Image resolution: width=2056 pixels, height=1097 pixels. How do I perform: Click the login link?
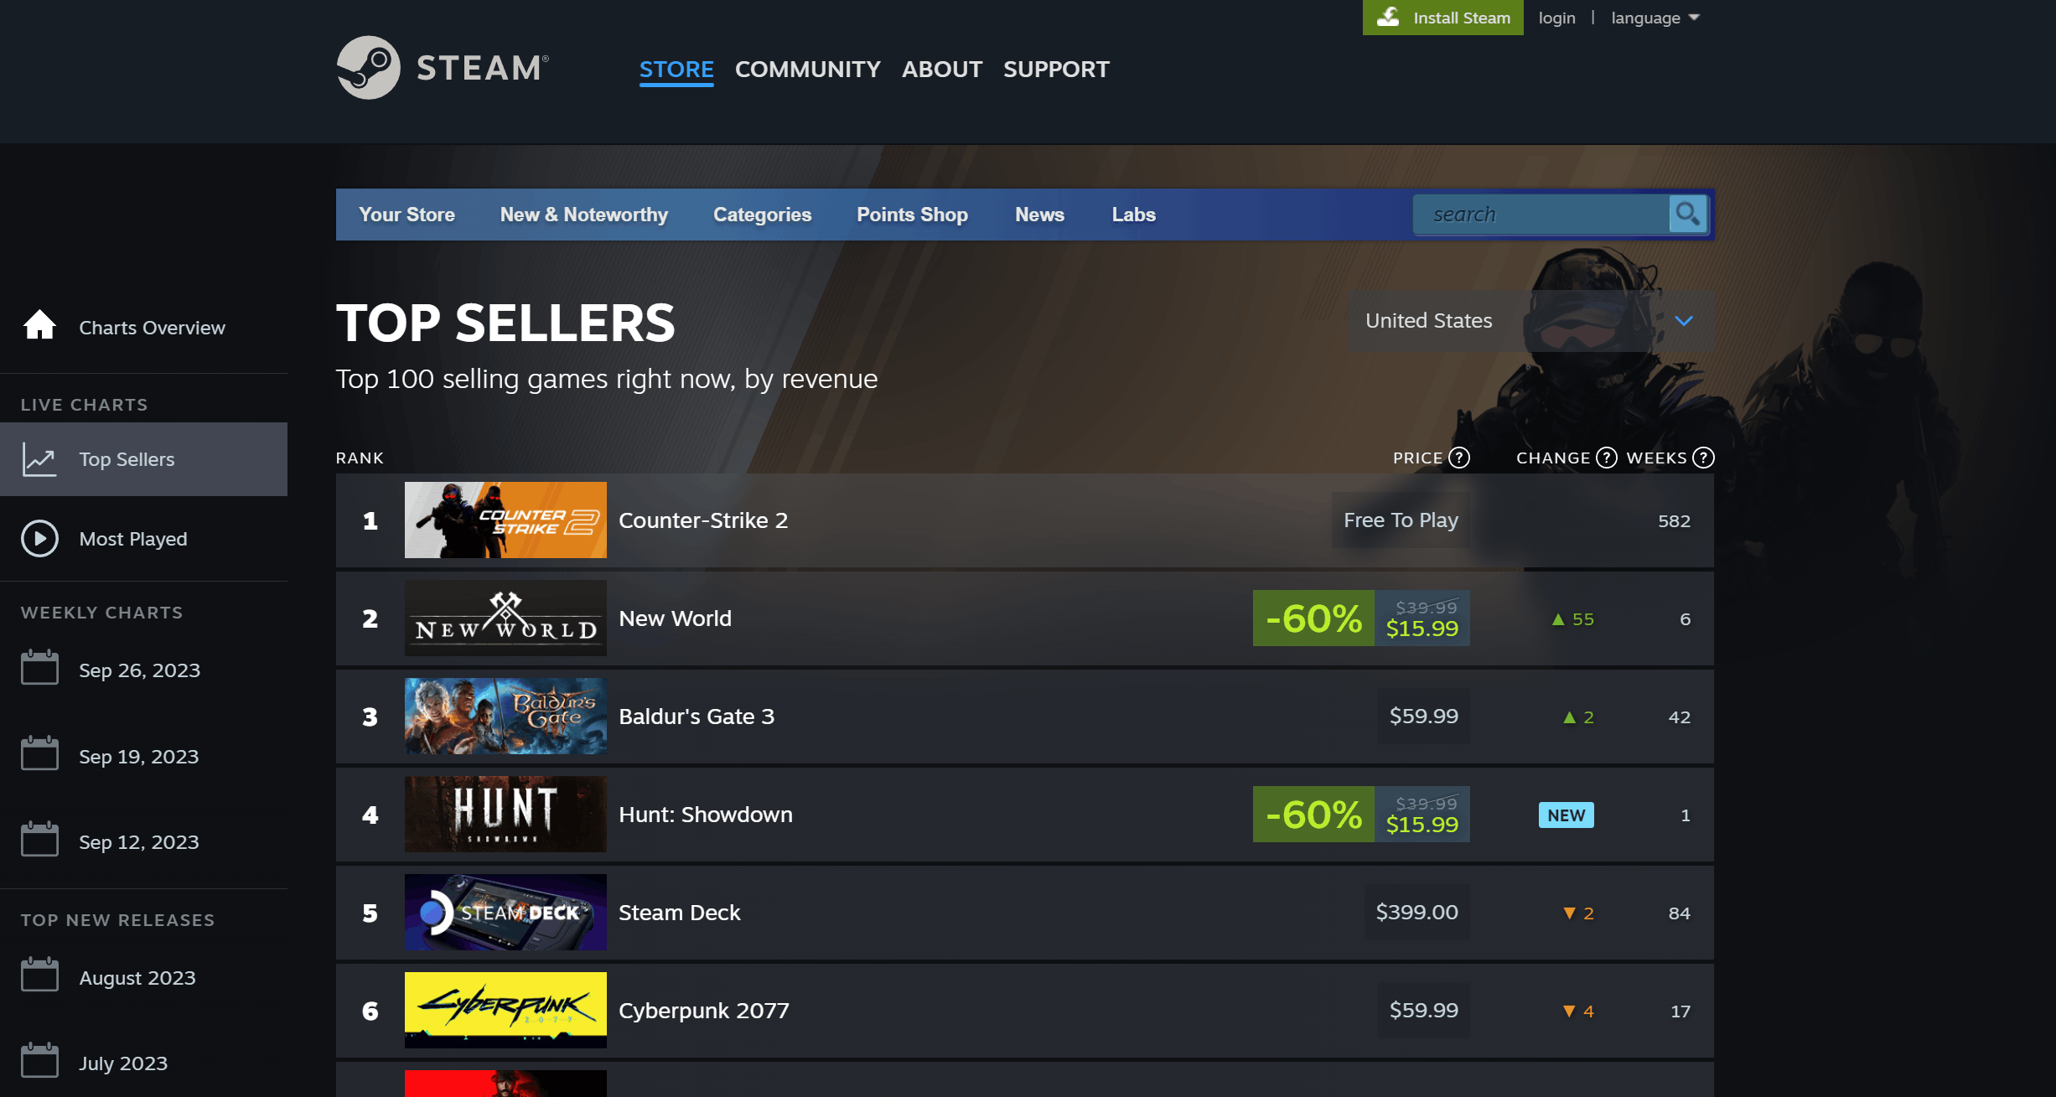pyautogui.click(x=1556, y=18)
